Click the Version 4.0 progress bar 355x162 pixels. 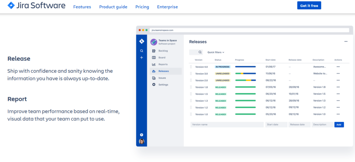[x=245, y=67]
